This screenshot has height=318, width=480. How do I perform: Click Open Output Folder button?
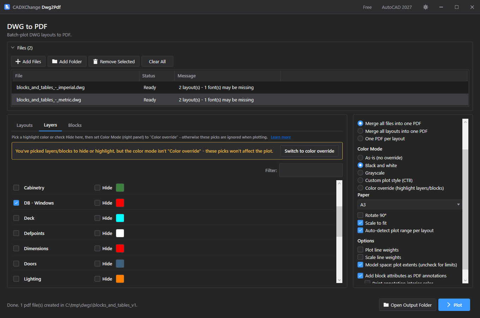click(408, 305)
